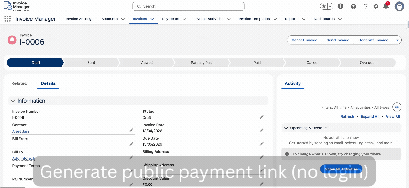Screen dimensions: 409x188
Task: Select the Paid stage in path
Action: 257,62
